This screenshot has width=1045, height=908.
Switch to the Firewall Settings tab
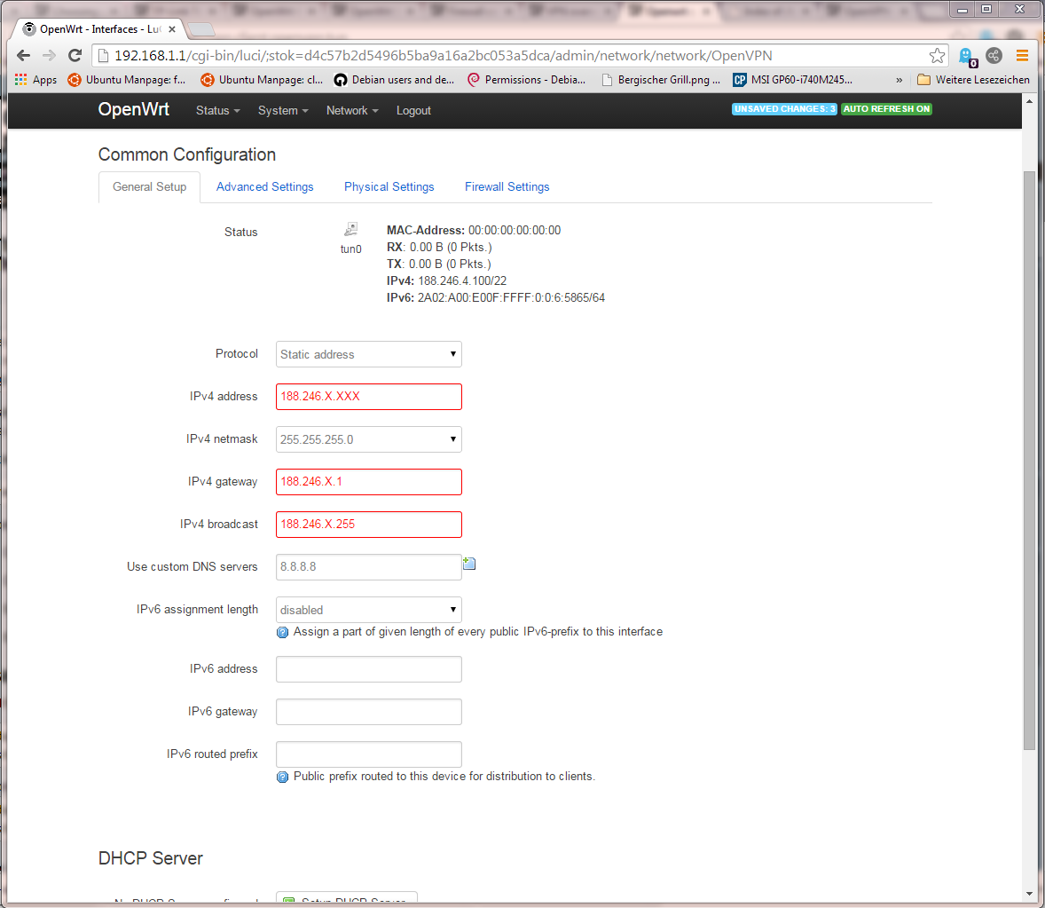coord(507,187)
